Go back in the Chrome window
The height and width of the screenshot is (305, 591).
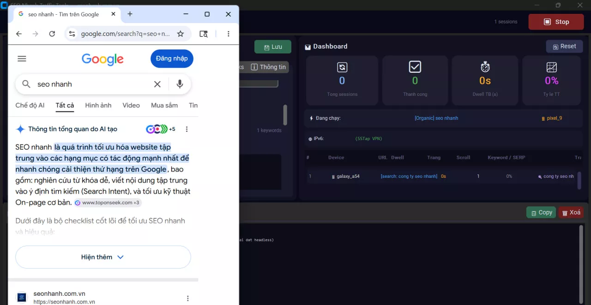pyautogui.click(x=19, y=34)
